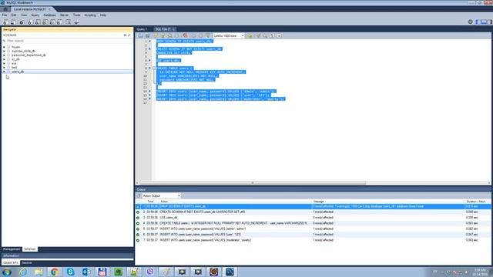
Task: Expand the users_db schema
Action: pyautogui.click(x=4, y=72)
